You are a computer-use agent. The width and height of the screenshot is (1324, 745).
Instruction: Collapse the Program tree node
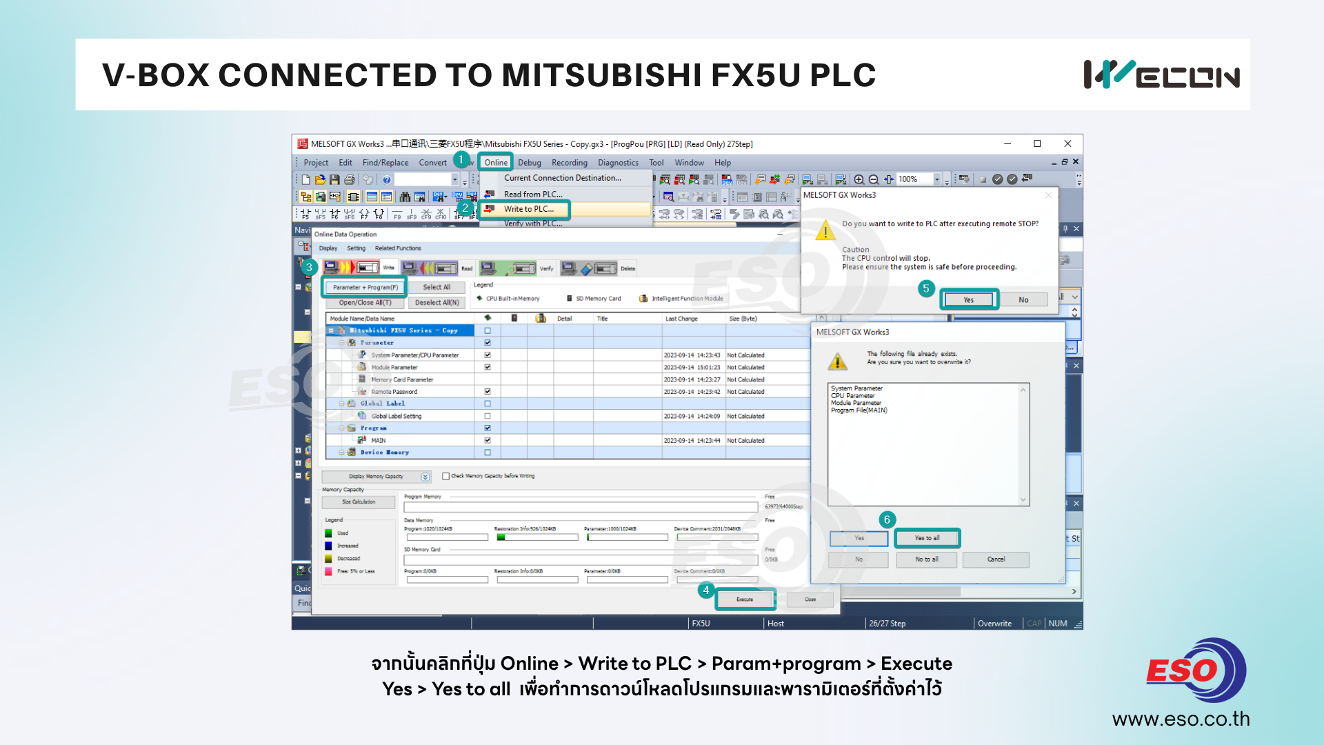point(341,428)
